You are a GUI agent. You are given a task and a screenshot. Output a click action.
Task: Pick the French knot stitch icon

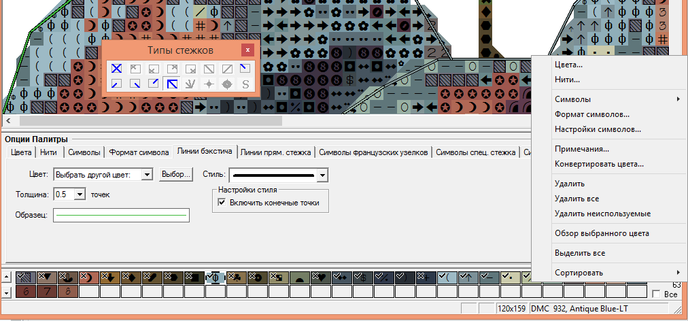click(209, 84)
